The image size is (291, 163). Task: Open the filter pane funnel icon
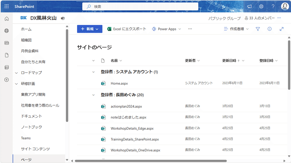258,29
